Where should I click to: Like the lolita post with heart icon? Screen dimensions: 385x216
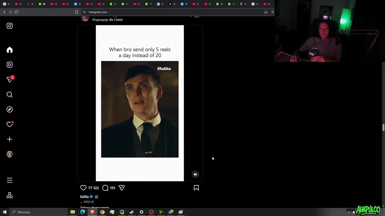[x=83, y=188]
